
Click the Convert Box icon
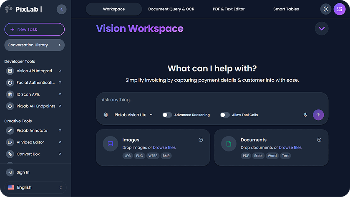click(x=10, y=154)
